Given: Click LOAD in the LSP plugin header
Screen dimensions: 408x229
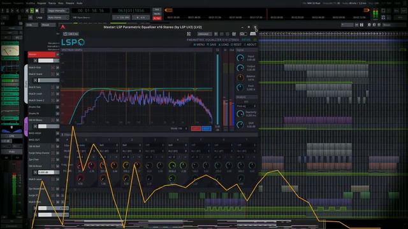Looking at the screenshot, I should click(224, 45).
